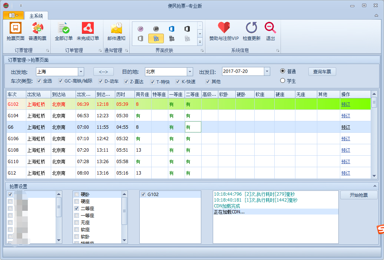384x260 pixels.
Task: Open the 抢票页面 ticket grabbing page
Action: 15,32
